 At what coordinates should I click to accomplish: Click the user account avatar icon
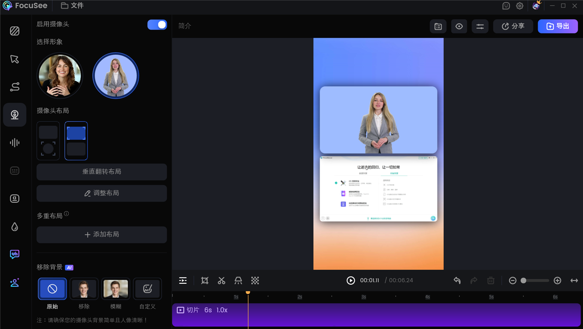coord(536,5)
